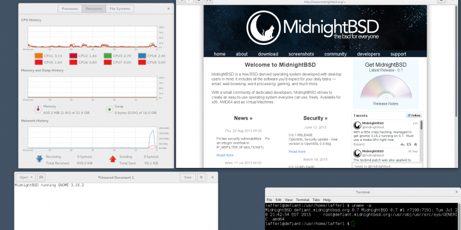
Task: Switch to the Resources tab
Action: (94, 9)
